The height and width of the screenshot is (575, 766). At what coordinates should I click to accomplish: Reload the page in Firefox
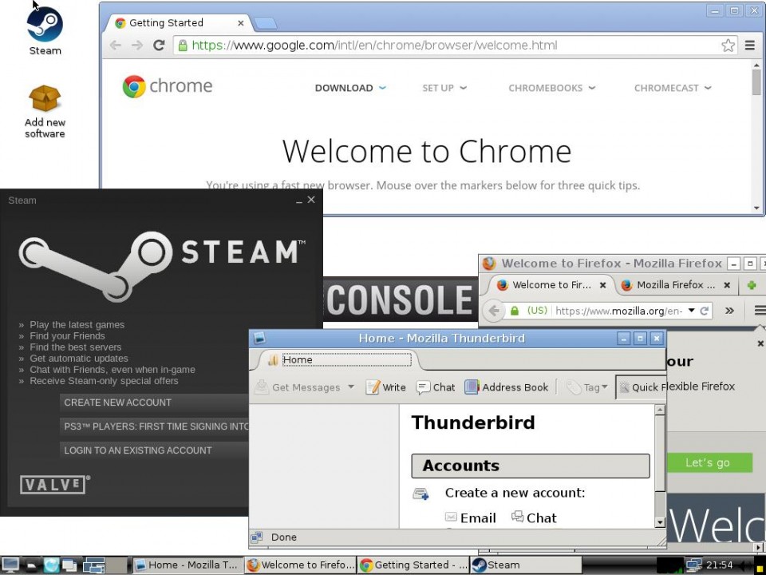pyautogui.click(x=705, y=311)
